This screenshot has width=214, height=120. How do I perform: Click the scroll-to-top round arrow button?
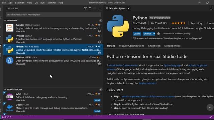click(x=210, y=107)
